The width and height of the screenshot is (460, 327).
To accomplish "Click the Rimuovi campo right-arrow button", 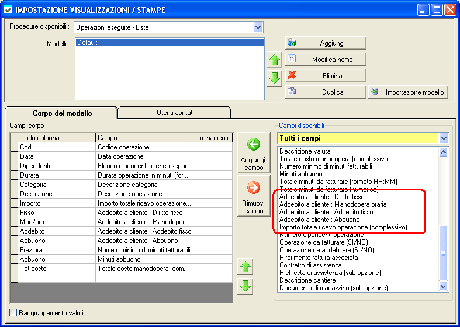I will (x=254, y=196).
